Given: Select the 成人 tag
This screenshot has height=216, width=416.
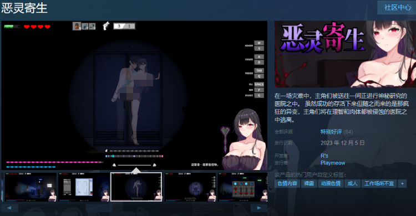Looking at the screenshot, I should pos(352,183).
